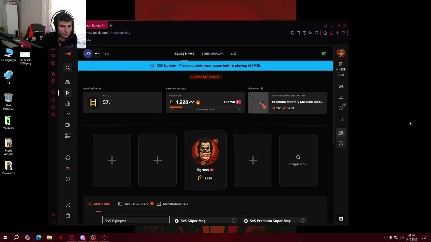Viewport: 431px width, 242px height.
Task: Open the browser extensions cube icon
Action: tap(325, 33)
